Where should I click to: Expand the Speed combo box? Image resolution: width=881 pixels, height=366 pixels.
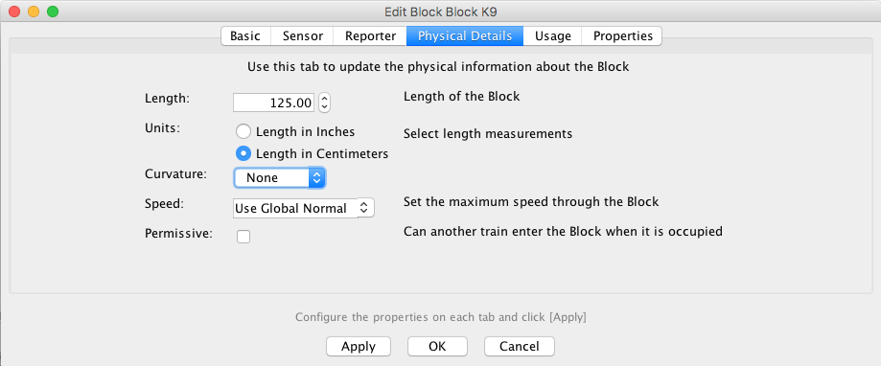click(303, 208)
